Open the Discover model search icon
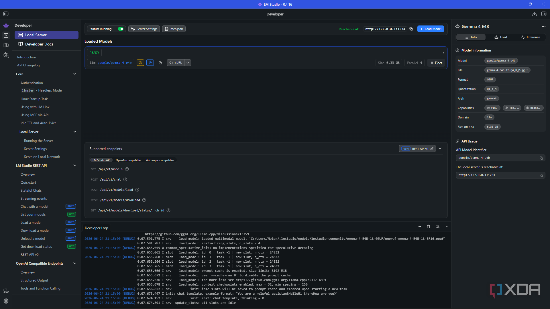Image resolution: width=550 pixels, height=309 pixels. click(6, 55)
